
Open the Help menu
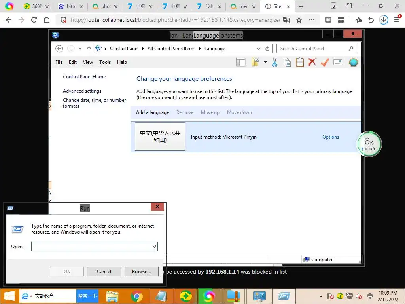(x=122, y=62)
